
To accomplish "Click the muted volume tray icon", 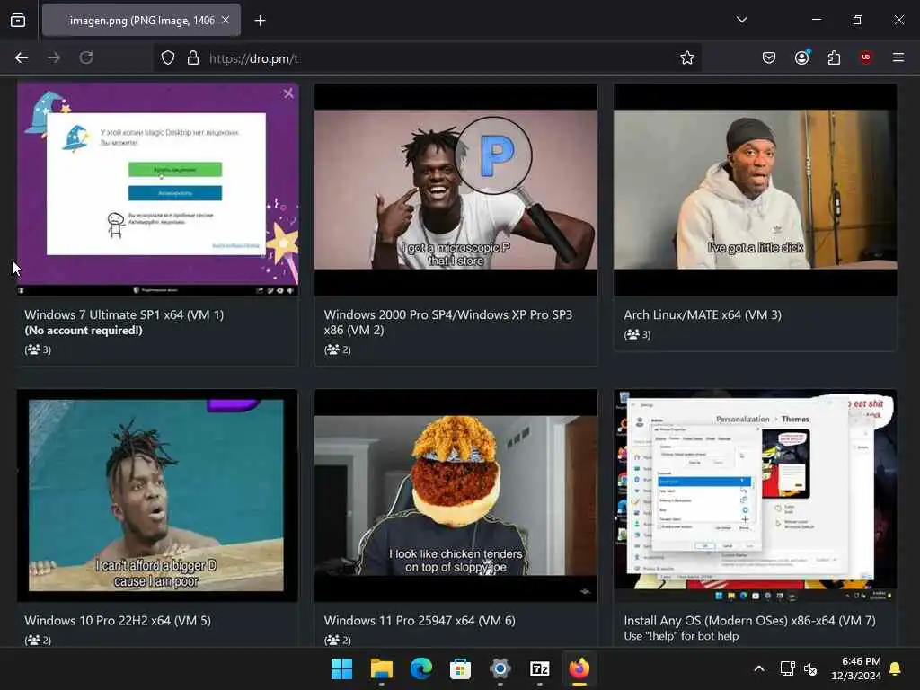I will (x=811, y=668).
